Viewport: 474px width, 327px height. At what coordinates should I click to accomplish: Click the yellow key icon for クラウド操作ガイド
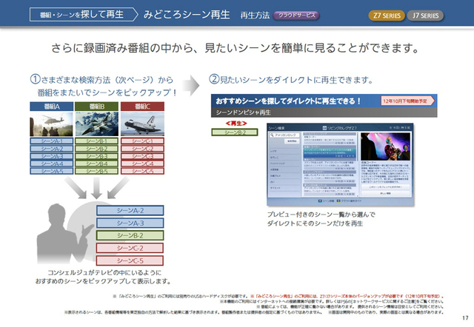tap(338, 200)
